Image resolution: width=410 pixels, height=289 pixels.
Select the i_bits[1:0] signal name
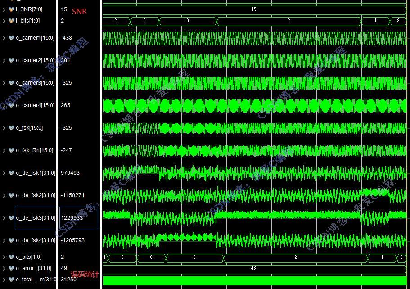(x=28, y=21)
